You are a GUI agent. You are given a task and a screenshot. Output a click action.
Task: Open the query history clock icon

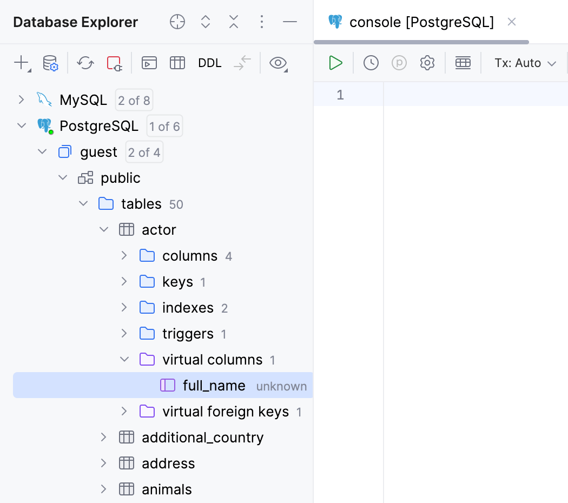371,63
